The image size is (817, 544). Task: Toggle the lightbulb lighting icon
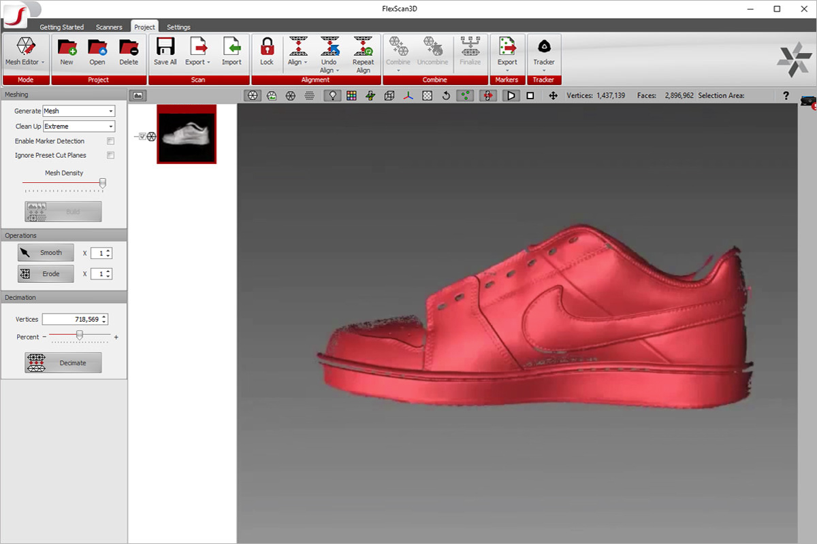coord(332,96)
